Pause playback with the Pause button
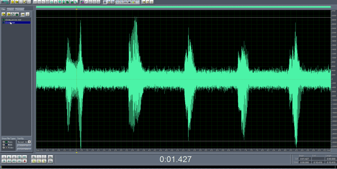Image resolution: width=337 pixels, height=169 pixels. pyautogui.click(x=14, y=157)
